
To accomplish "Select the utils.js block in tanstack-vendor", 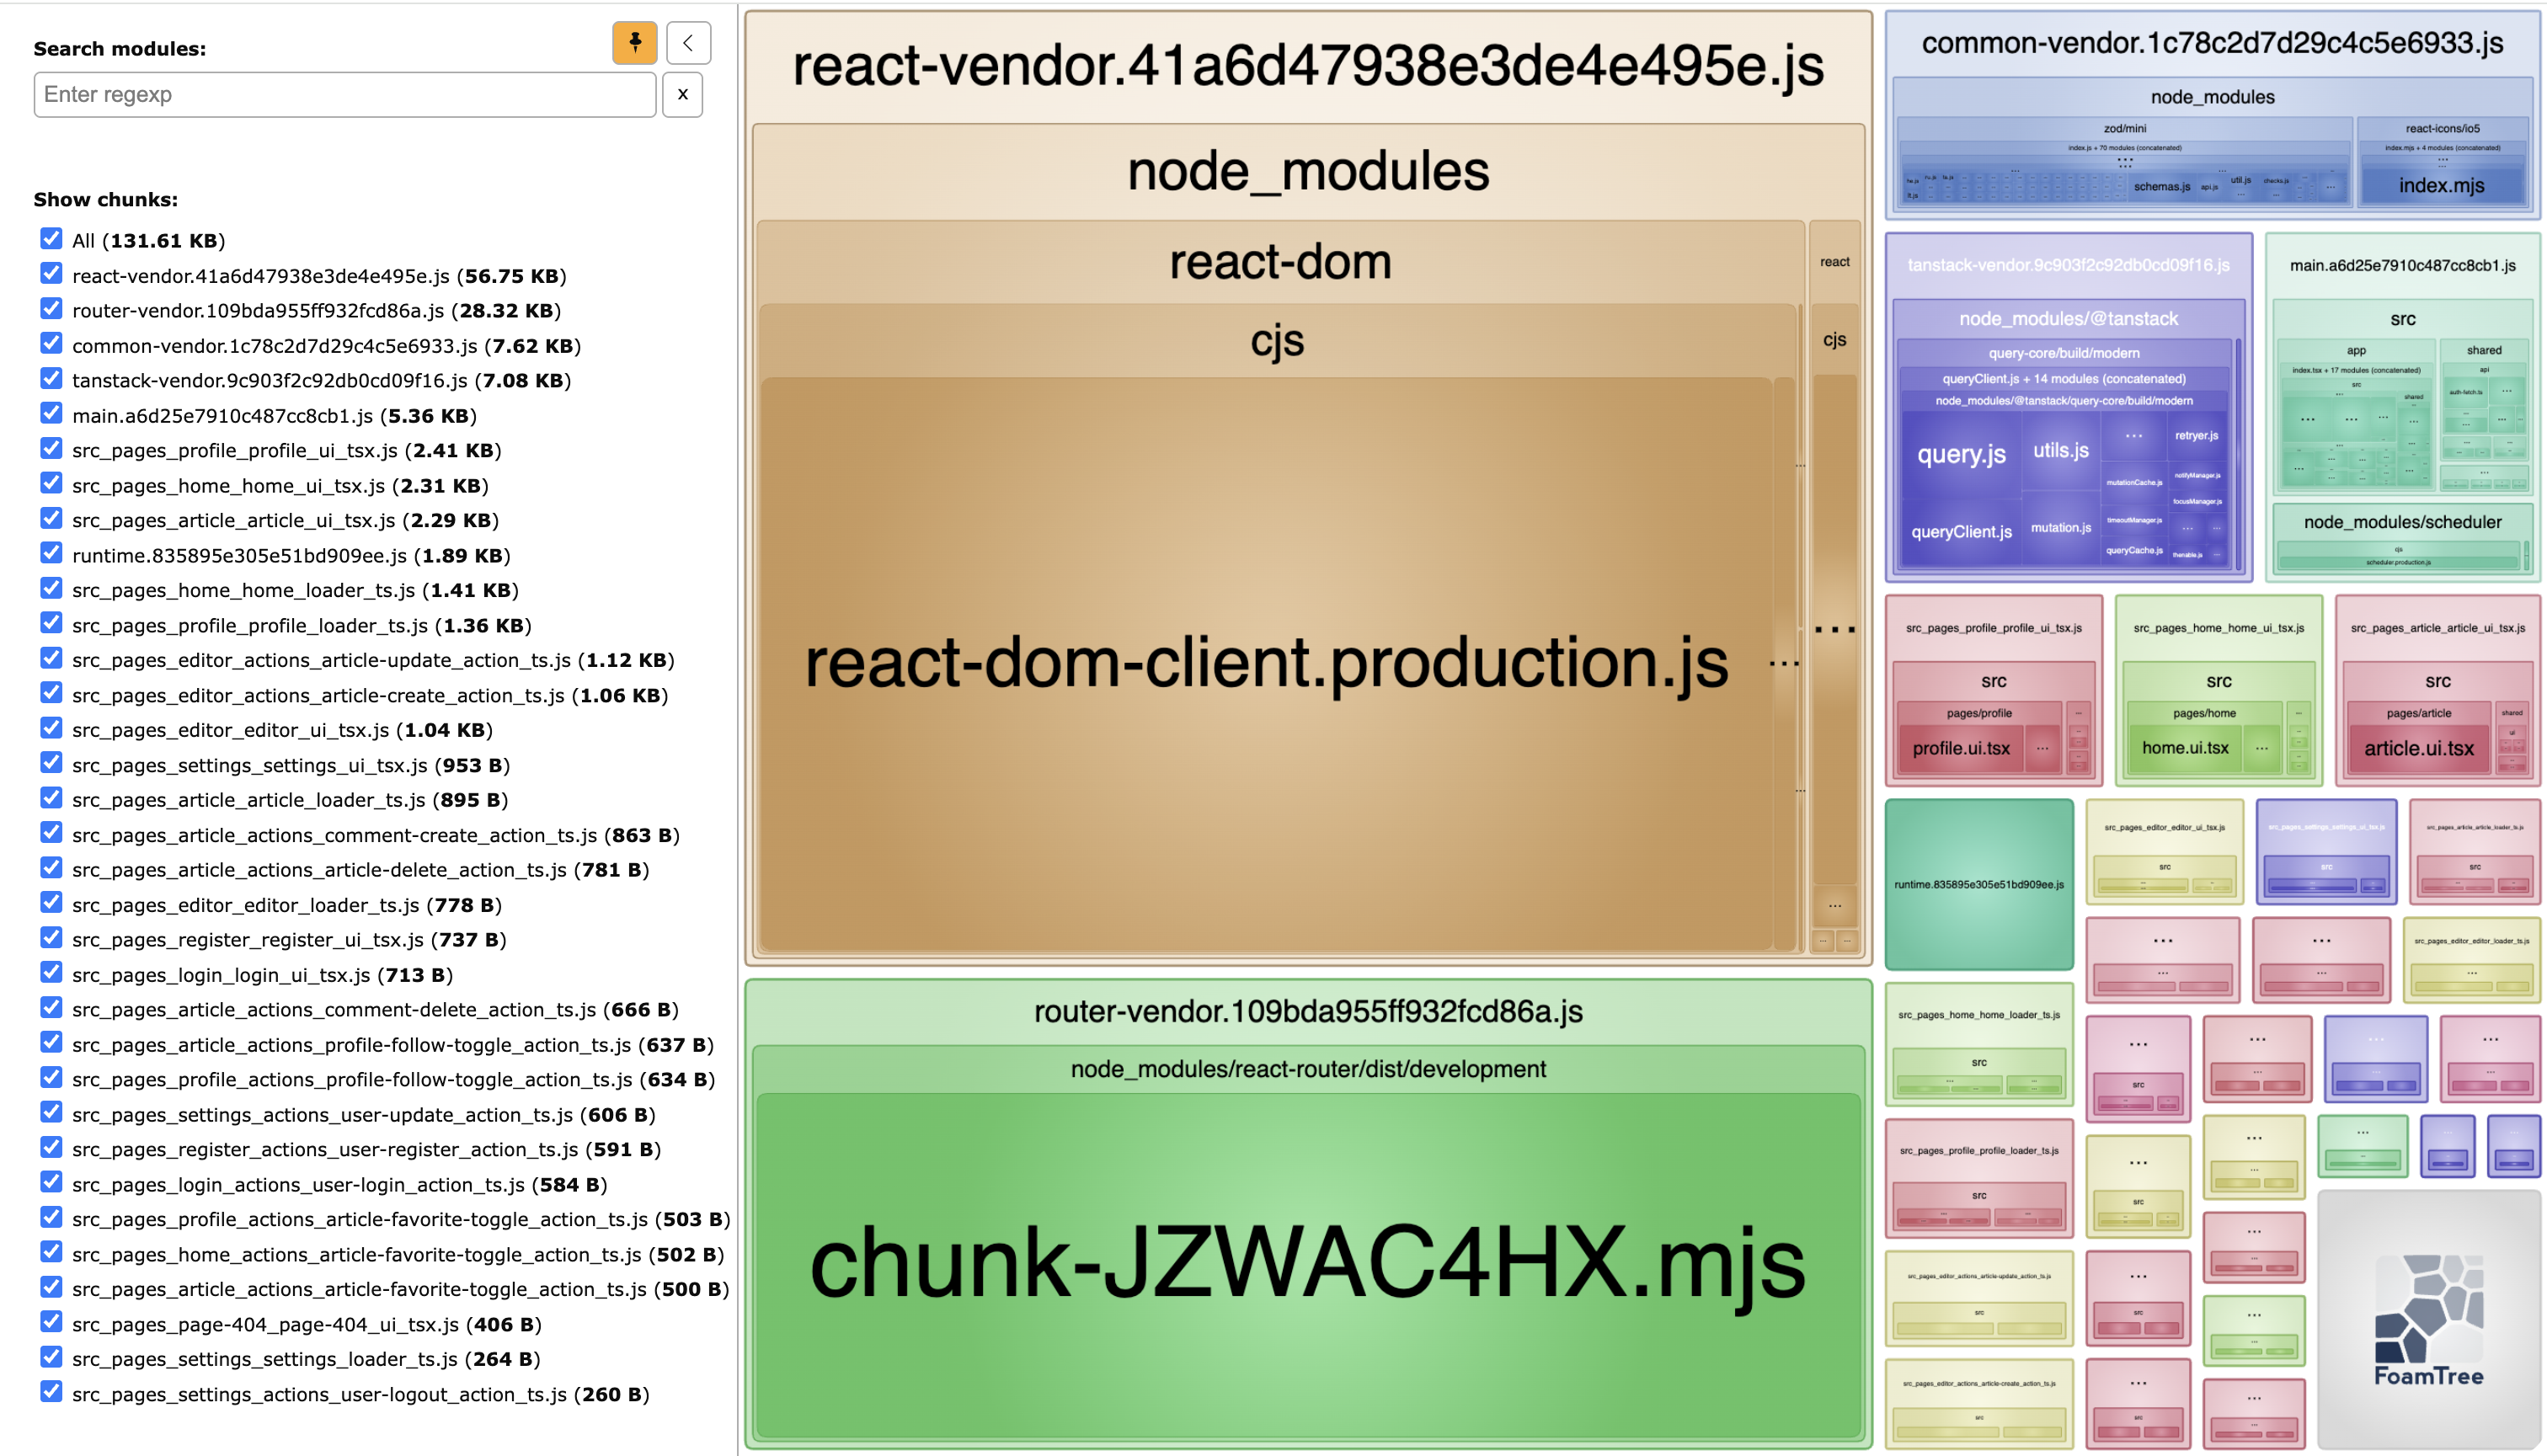I will [x=2061, y=450].
